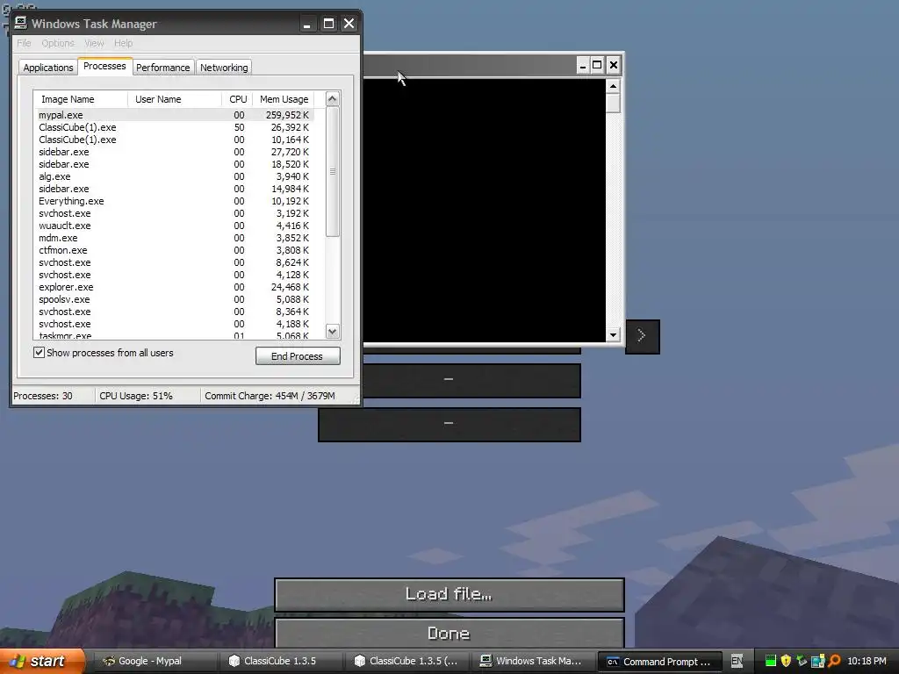Open the yellow security shield tray icon
Viewport: 899px width, 674px height.
(786, 661)
